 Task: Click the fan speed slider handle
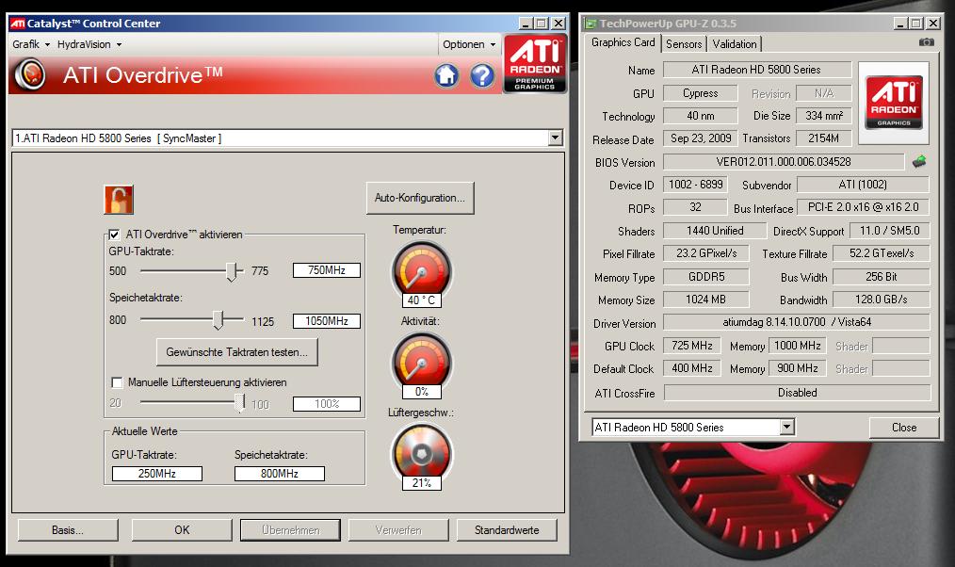240,402
